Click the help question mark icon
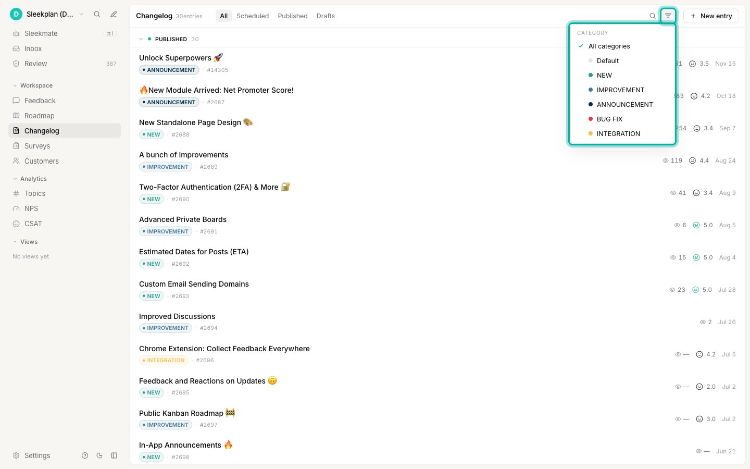Screen dimensions: 750x469 point(85,455)
